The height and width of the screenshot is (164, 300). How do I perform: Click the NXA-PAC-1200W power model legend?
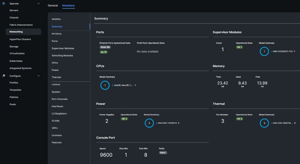168,123
